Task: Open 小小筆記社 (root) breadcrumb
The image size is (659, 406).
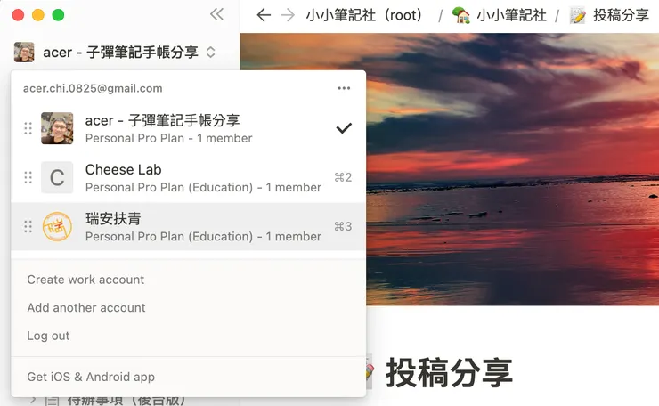Action: click(364, 15)
